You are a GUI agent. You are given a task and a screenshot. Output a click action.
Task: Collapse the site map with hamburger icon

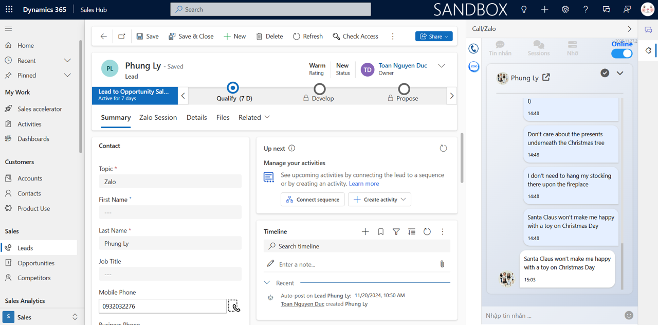coord(8,29)
